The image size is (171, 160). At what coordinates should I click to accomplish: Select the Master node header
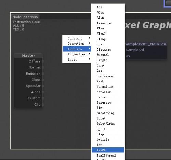(28, 56)
